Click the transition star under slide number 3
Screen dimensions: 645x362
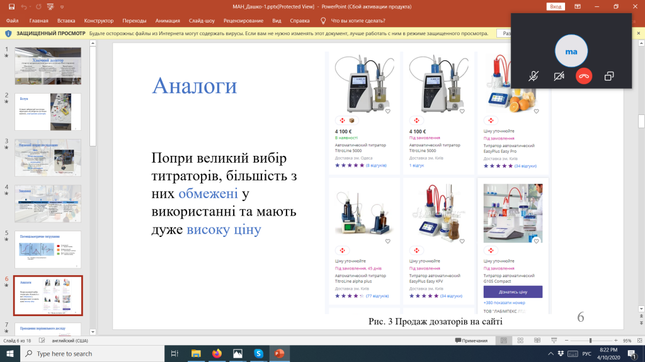tap(6, 148)
